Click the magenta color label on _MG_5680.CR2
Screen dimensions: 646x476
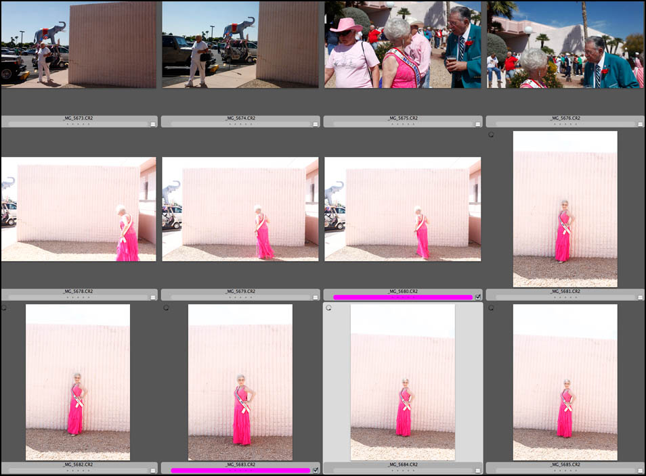[402, 297]
